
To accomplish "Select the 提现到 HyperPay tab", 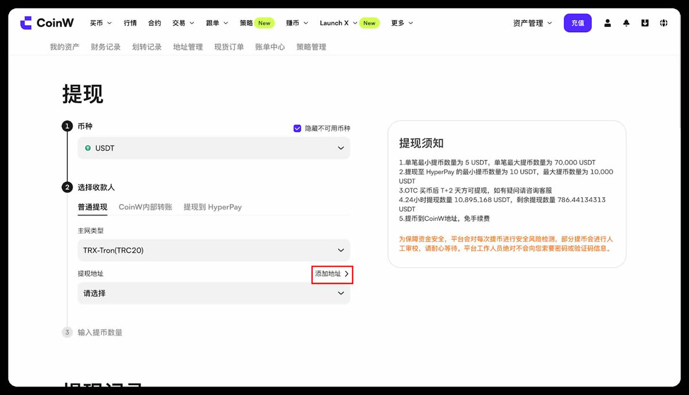I will click(212, 207).
